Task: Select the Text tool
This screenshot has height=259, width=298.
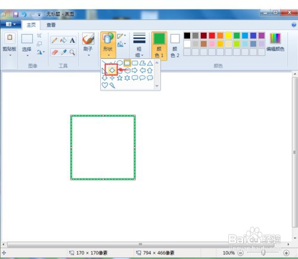Action: 72,40
